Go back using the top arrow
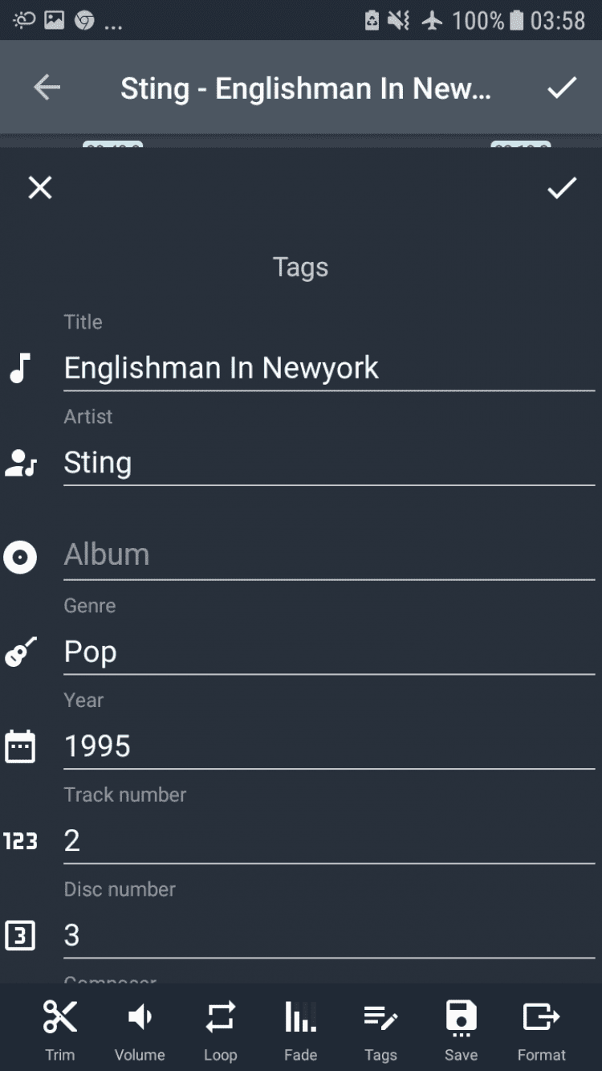Viewport: 602px width, 1071px height. (x=47, y=88)
